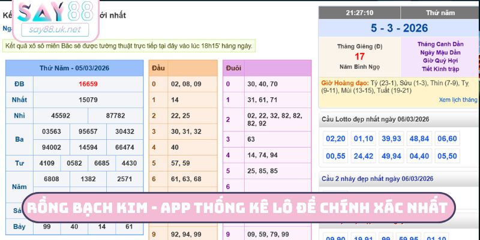Screen dimensions: 480x240
Task: Click lunar day number 17
Action: click(359, 56)
